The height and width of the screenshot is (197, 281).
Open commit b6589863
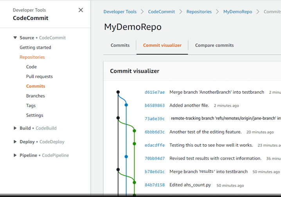[155, 106]
